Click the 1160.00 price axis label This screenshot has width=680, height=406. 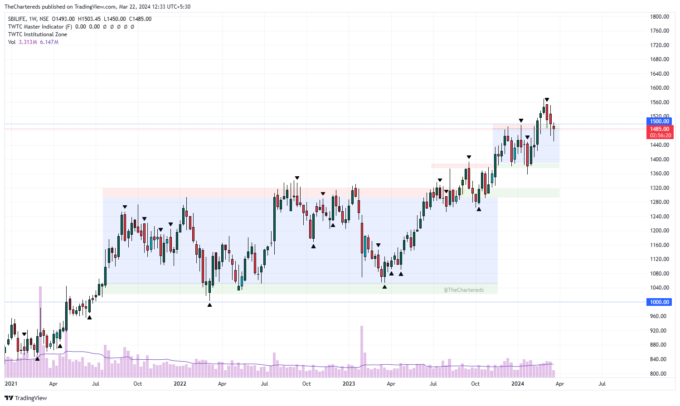(x=660, y=245)
